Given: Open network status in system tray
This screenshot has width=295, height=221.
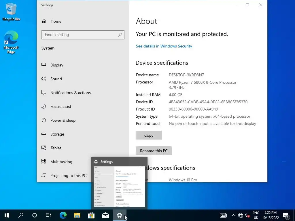Looking at the screenshot, I should [x=241, y=215].
